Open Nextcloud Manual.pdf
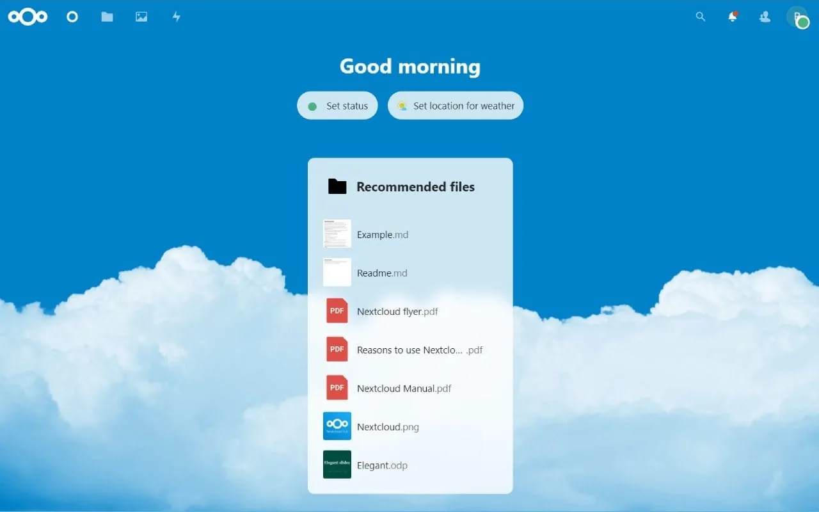This screenshot has width=819, height=512. 410,388
